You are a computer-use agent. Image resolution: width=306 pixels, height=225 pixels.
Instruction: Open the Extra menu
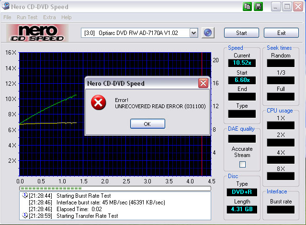pos(49,17)
